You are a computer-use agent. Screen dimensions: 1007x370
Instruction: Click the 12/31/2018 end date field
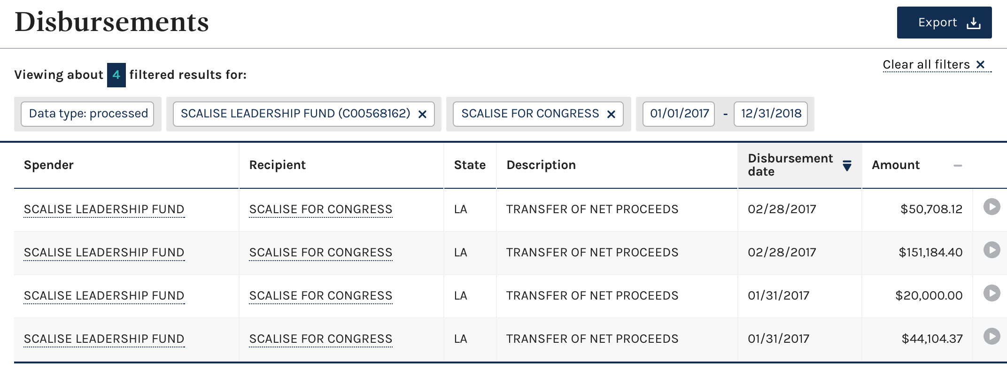(x=771, y=114)
